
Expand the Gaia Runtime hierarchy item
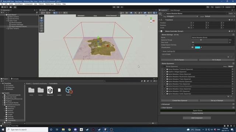(x=7, y=19)
